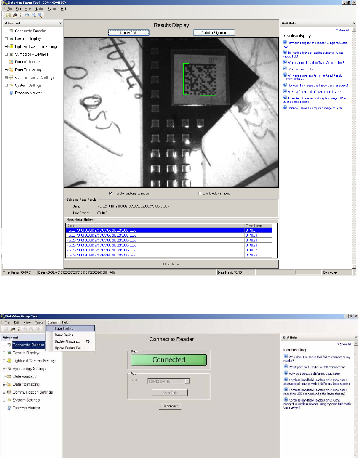Enable the Live Display Enabled checkbox
The width and height of the screenshot is (358, 458).
[200, 193]
